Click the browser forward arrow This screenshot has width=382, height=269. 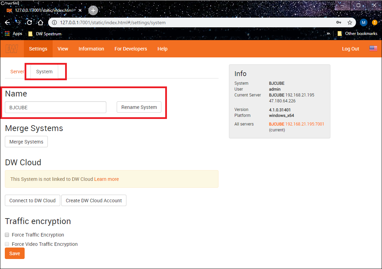pos(18,22)
